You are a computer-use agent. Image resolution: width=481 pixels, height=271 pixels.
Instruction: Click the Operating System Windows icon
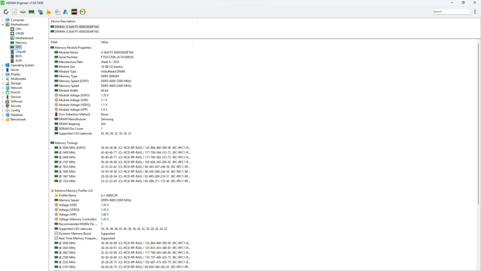click(x=7, y=65)
